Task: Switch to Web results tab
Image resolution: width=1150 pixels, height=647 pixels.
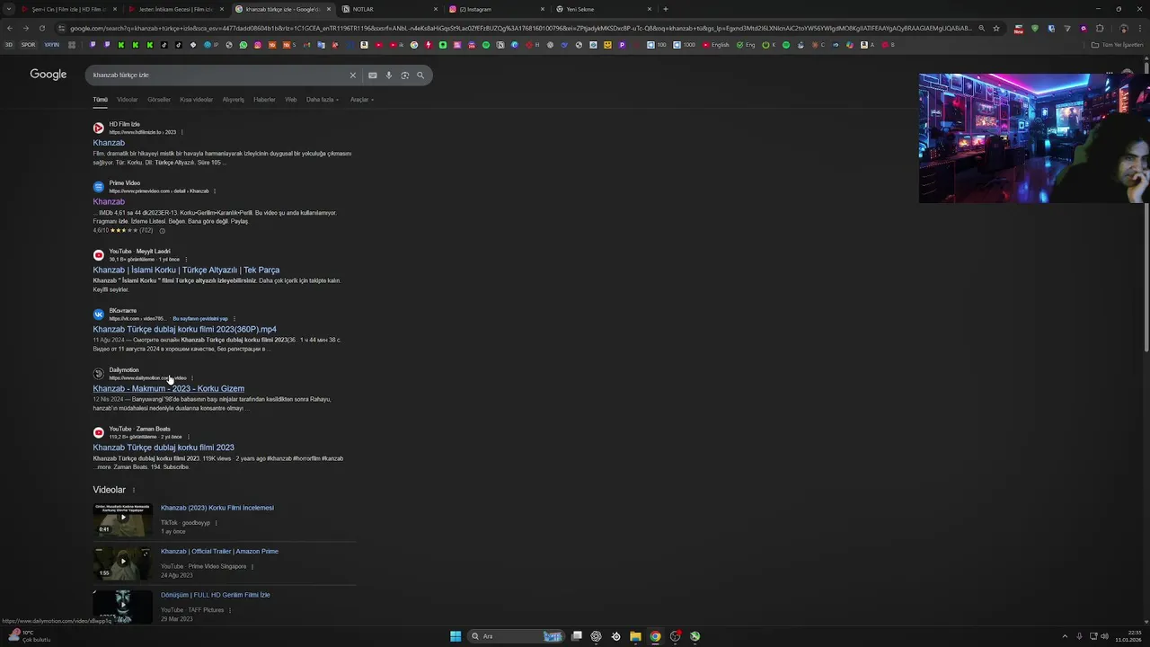Action: [291, 100]
